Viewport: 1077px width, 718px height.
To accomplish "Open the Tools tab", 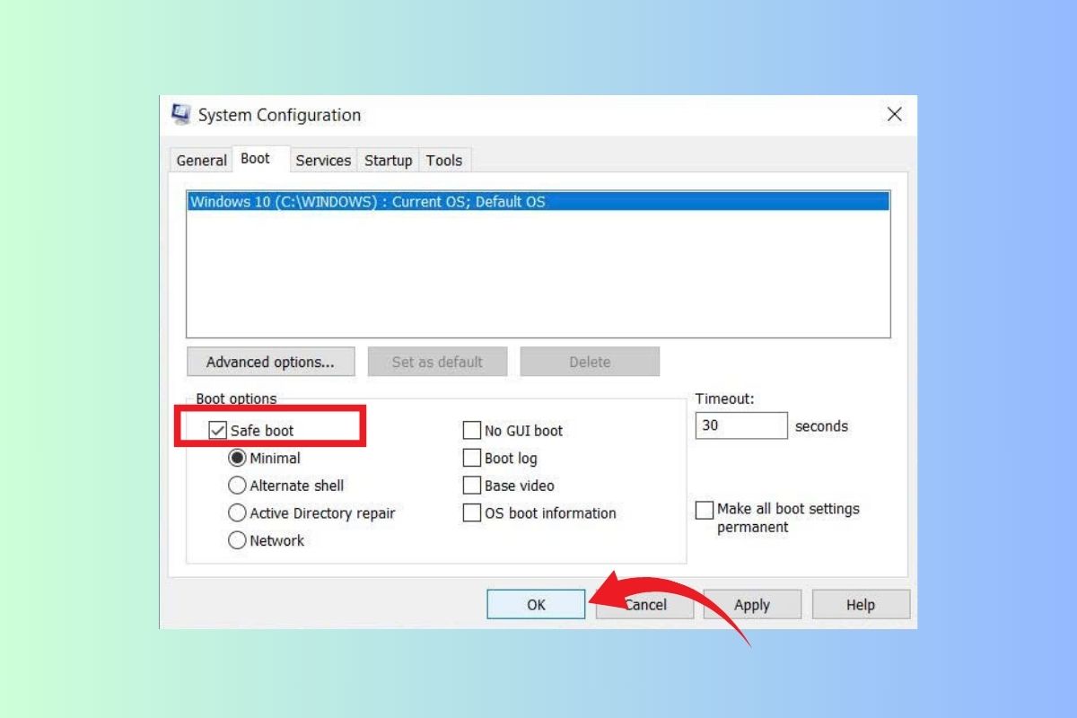I will pos(444,161).
